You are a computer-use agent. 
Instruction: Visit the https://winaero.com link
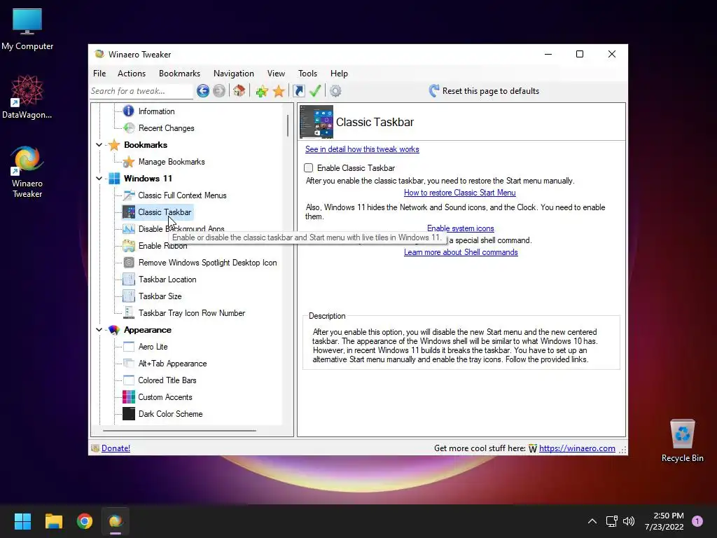coord(577,448)
